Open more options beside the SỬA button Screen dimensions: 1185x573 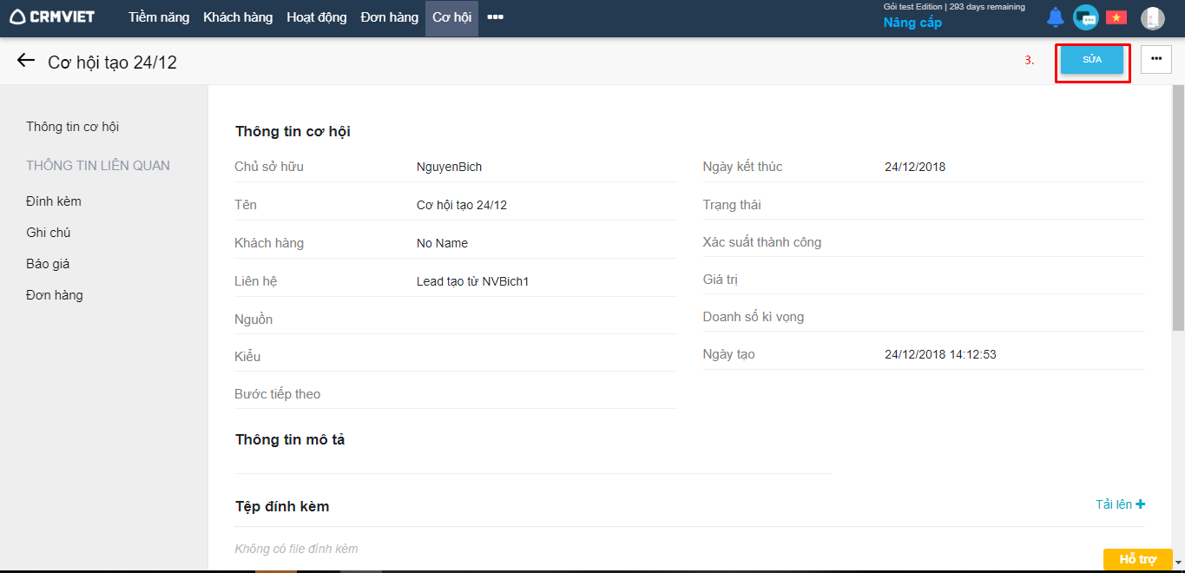(x=1155, y=59)
